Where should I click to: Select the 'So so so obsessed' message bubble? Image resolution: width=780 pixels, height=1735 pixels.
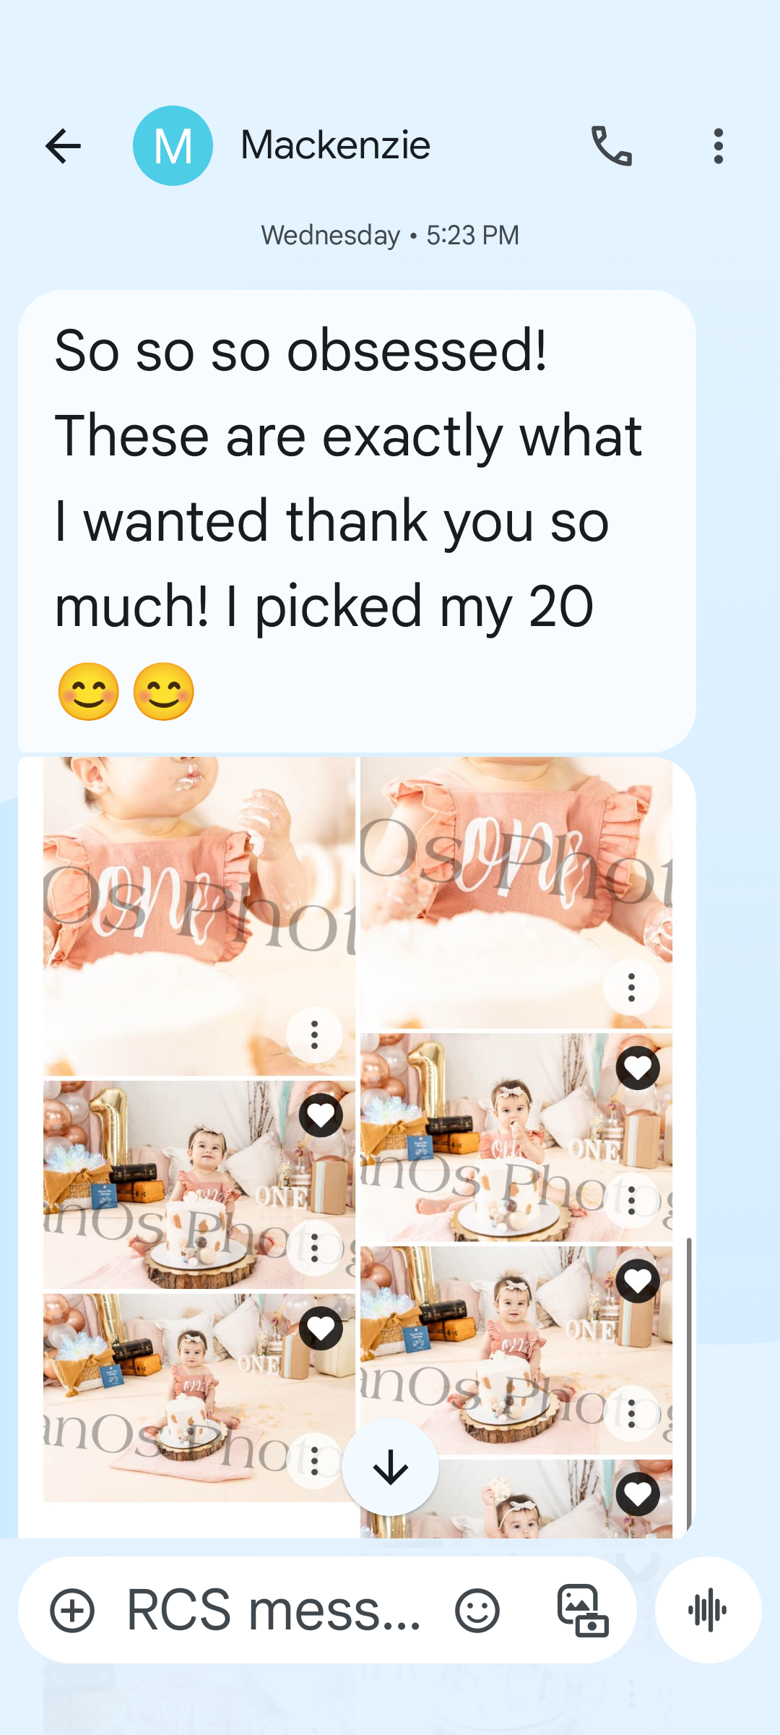click(357, 520)
